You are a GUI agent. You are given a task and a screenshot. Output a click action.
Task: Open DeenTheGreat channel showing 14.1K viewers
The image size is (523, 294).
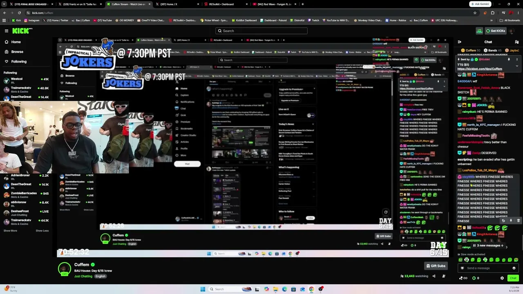coord(26,186)
